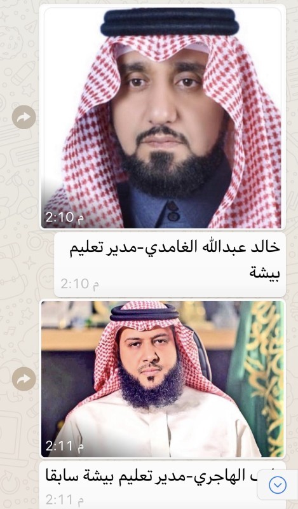Open the photo showing the green flag
The height and width of the screenshot is (509, 298).
(163, 379)
